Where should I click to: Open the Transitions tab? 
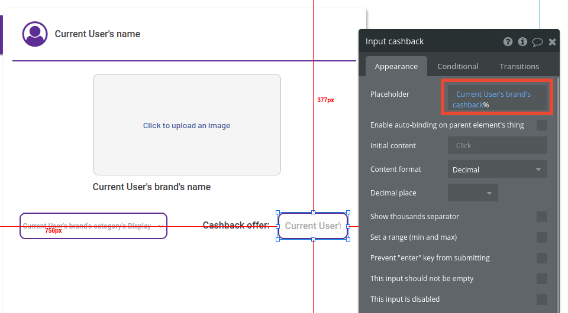click(x=519, y=67)
